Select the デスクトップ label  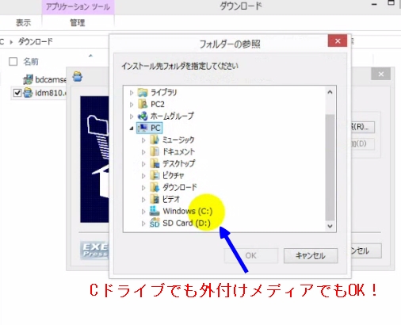pyautogui.click(x=178, y=163)
